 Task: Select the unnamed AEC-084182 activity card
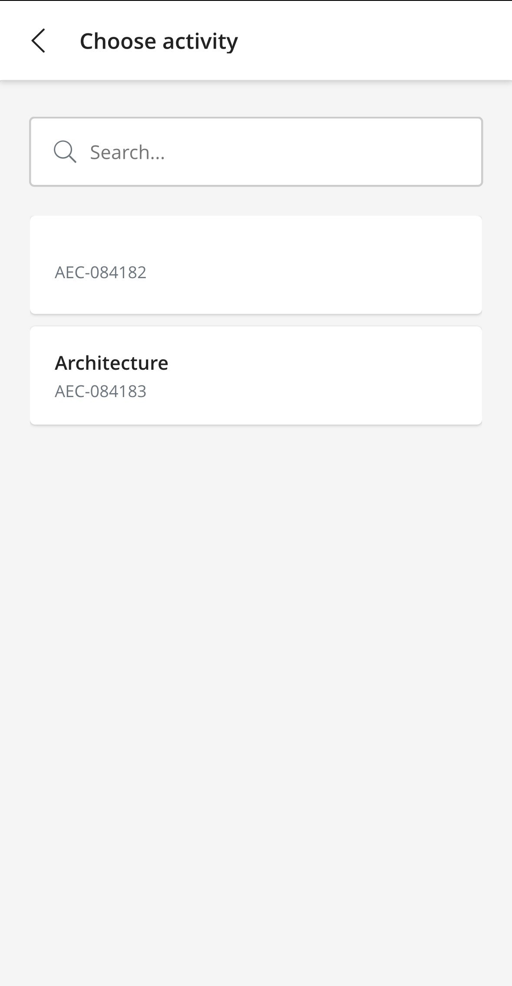coord(256,265)
